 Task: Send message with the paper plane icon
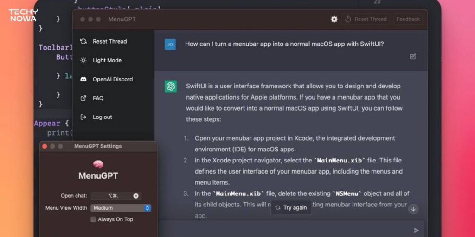[417, 231]
